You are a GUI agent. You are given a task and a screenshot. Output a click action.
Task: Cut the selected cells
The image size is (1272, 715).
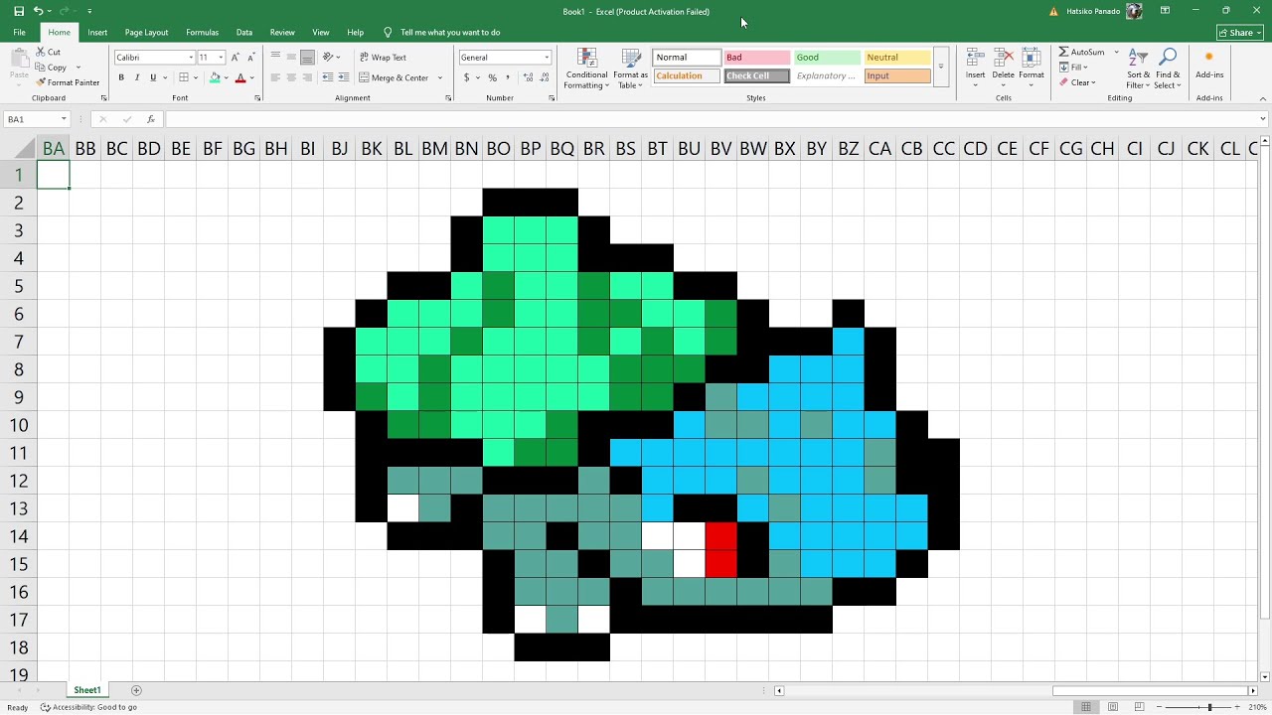coord(49,52)
